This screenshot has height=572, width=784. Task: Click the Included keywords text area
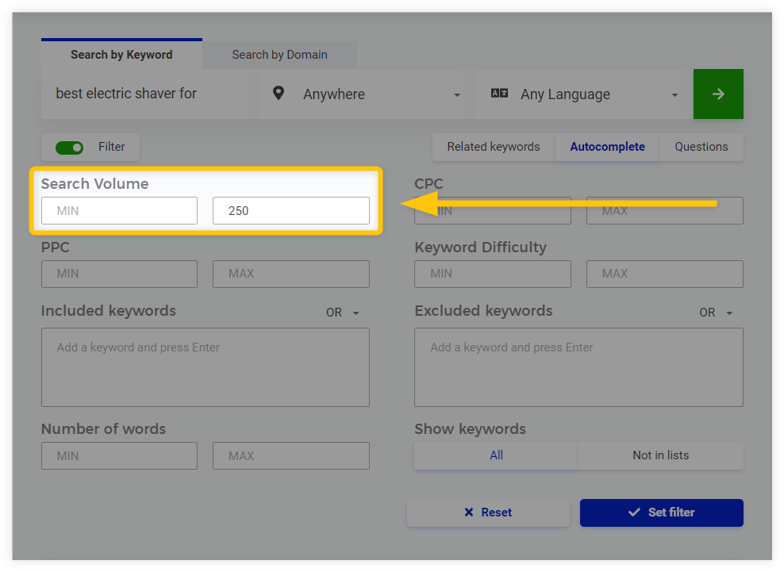[205, 367]
